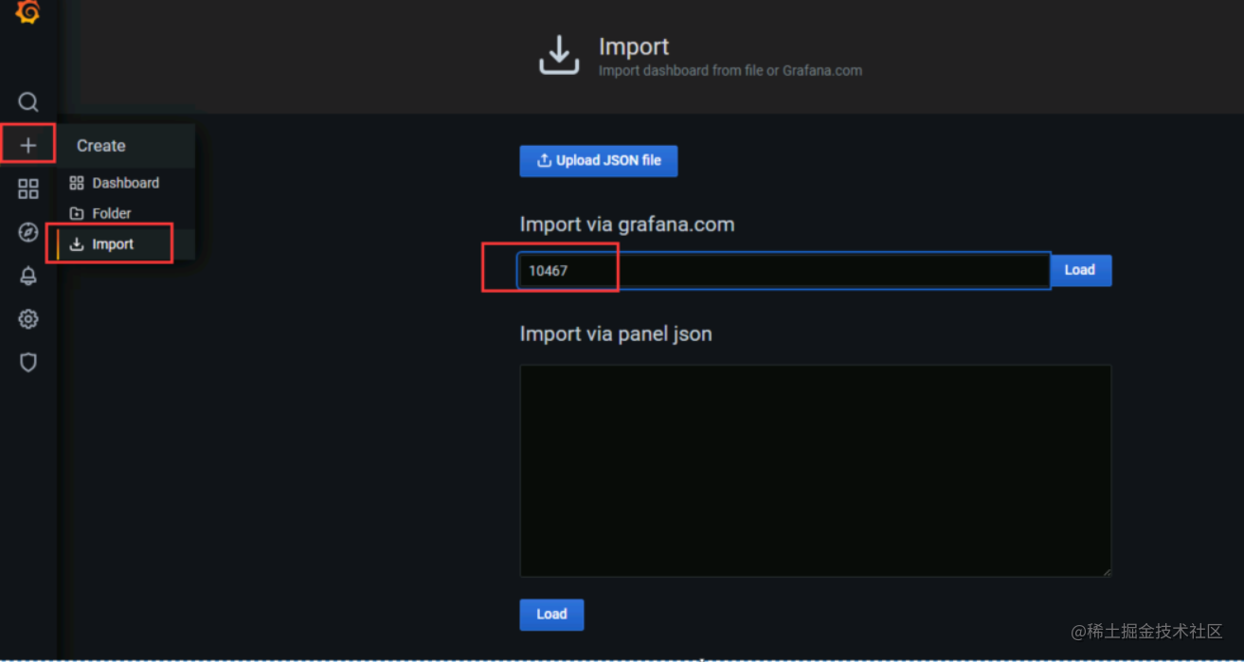Click the upload arrow icon on Upload JSON file
Image resolution: width=1244 pixels, height=662 pixels.
(542, 160)
